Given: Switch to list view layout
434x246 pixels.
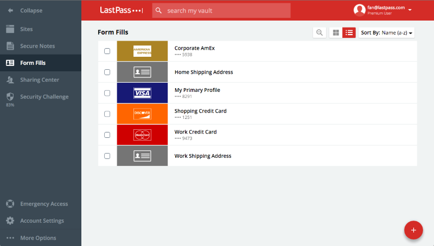Looking at the screenshot, I should [x=349, y=33].
